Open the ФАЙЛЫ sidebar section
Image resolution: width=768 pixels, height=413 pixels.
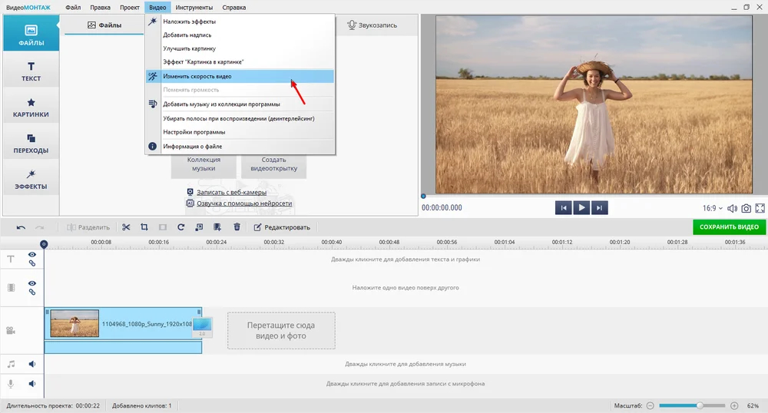(31, 33)
